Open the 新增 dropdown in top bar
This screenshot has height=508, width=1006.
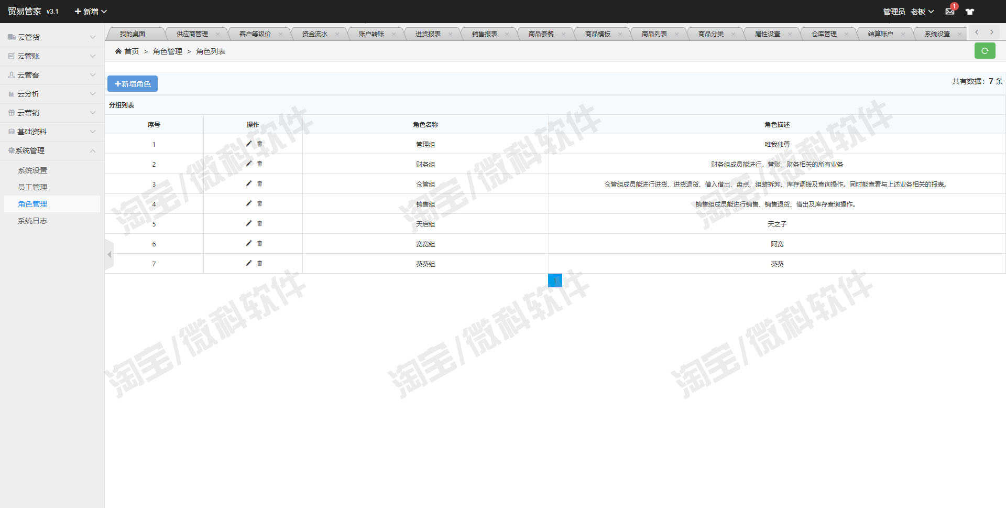tap(91, 11)
